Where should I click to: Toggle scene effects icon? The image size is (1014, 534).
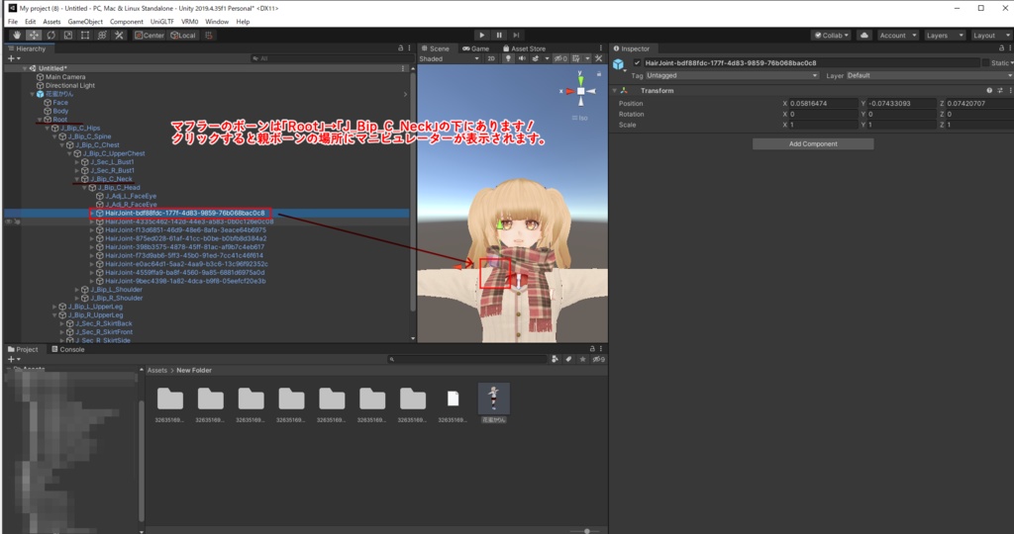(536, 58)
